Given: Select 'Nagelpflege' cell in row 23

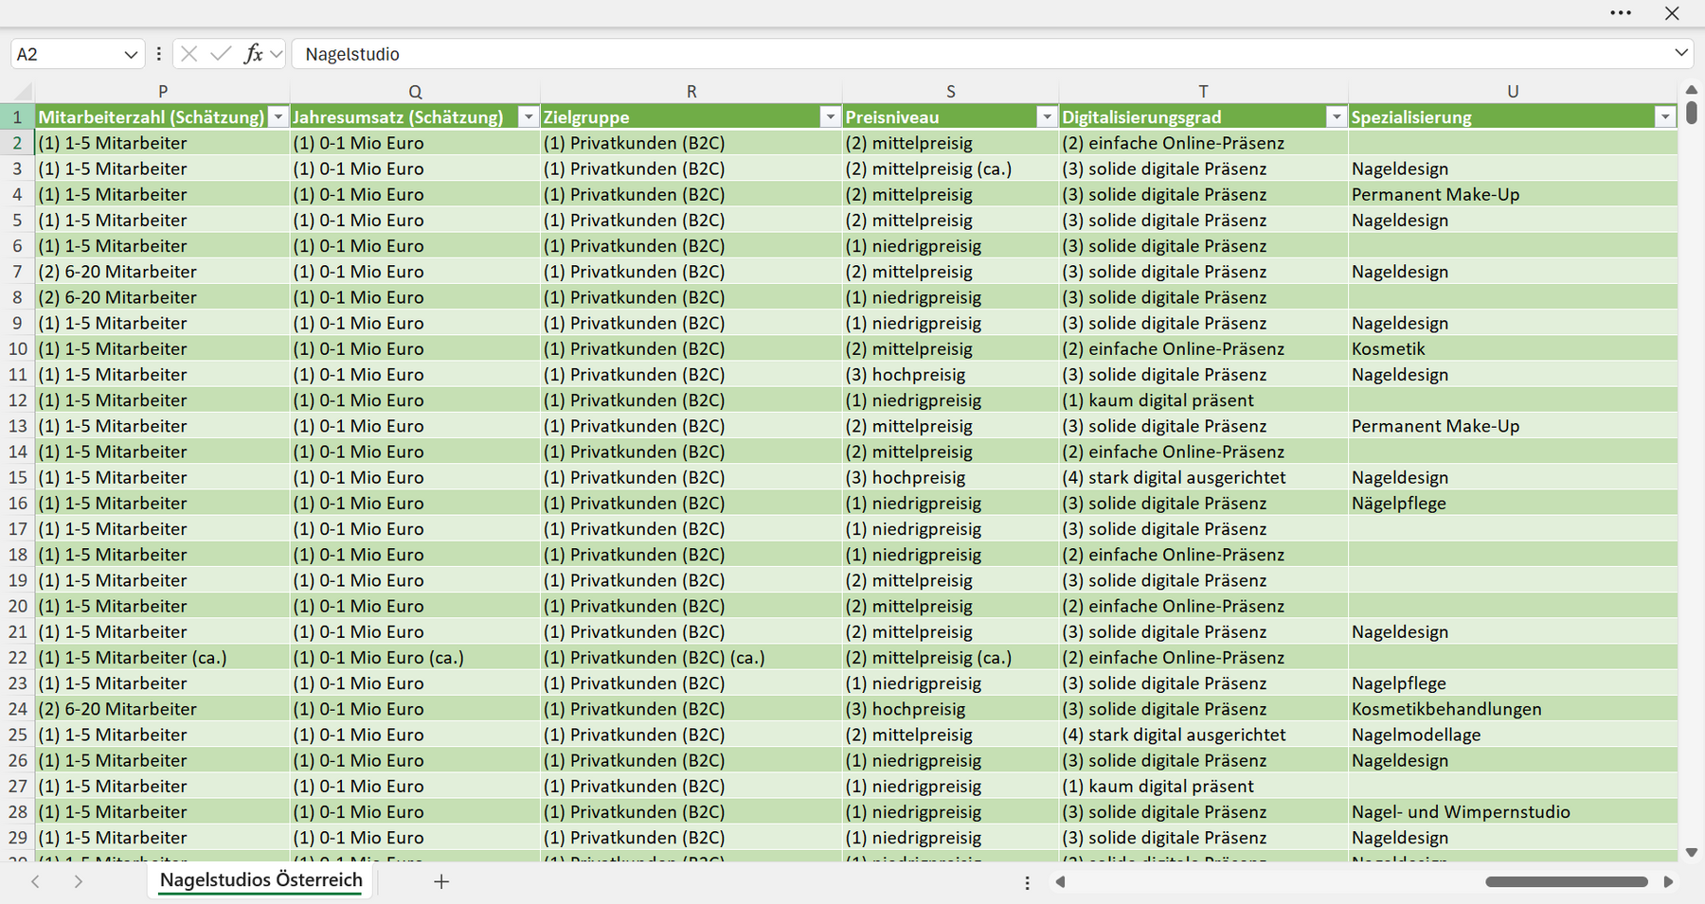Looking at the screenshot, I should (x=1513, y=682).
